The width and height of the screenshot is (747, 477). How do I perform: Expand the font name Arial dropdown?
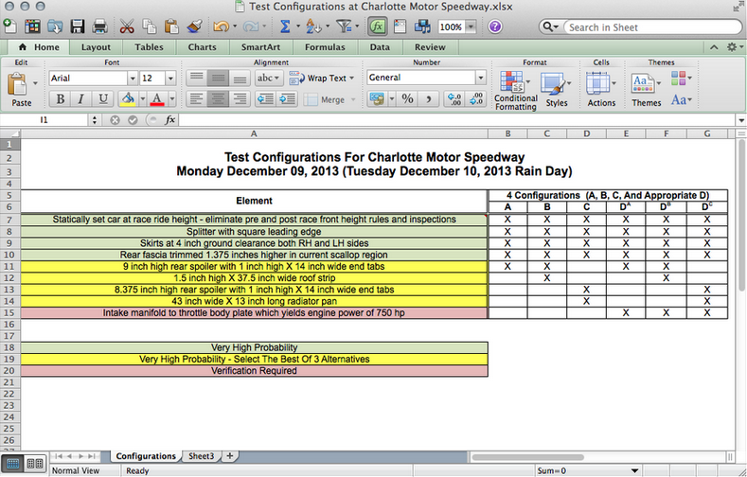[x=133, y=78]
